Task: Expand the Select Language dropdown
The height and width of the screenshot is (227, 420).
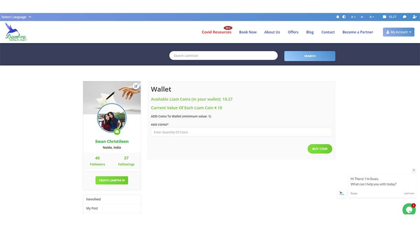Action: tap(16, 17)
